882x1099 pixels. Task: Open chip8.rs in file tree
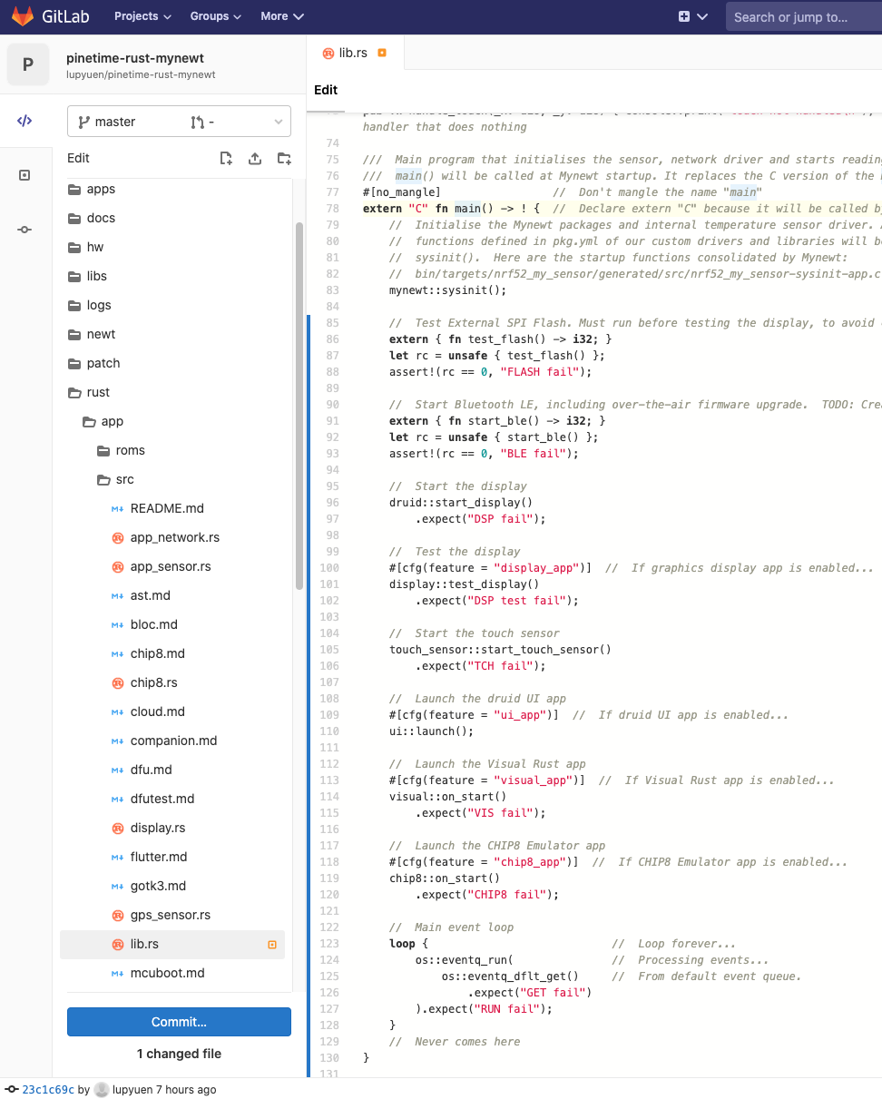click(153, 682)
